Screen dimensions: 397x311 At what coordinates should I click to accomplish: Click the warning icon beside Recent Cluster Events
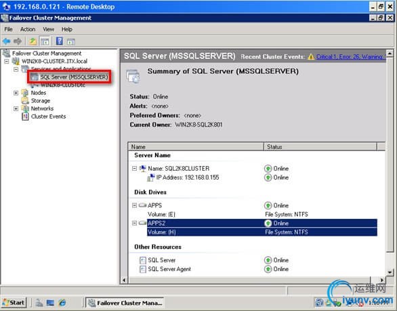tap(311, 57)
